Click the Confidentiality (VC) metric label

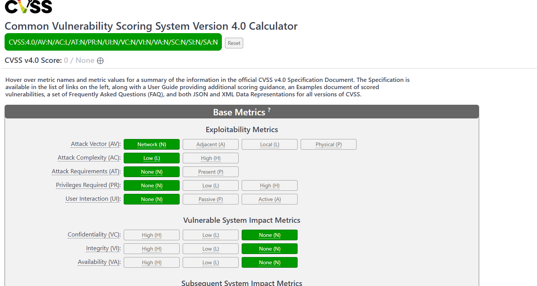tap(94, 235)
